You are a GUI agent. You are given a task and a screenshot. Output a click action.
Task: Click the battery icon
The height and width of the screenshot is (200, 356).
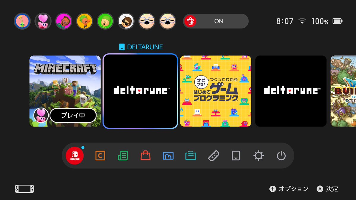coord(338,21)
